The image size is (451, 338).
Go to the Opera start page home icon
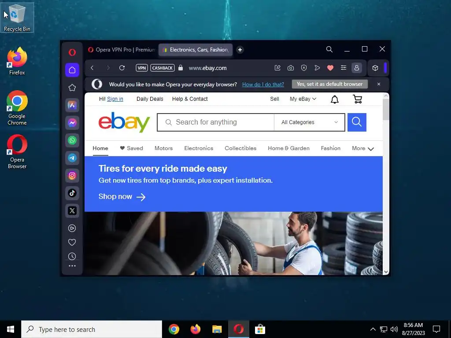72,70
